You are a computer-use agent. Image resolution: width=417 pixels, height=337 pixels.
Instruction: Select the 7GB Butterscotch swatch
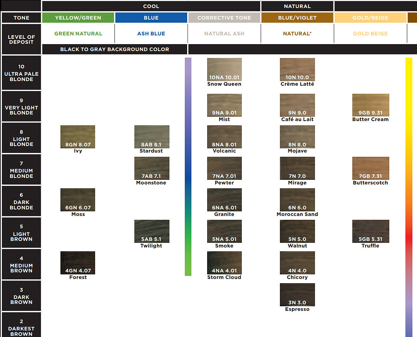point(370,168)
